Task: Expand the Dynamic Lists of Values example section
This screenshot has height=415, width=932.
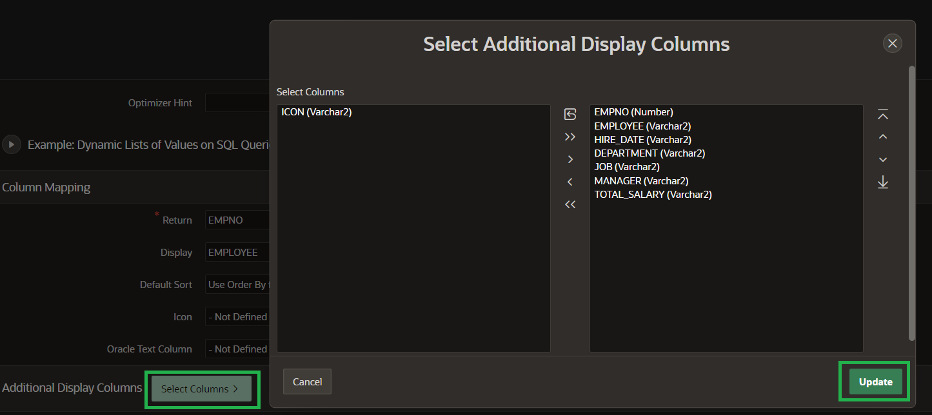Action: pos(12,144)
